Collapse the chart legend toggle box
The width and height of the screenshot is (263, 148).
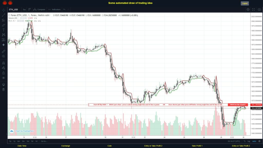pyautogui.click(x=9, y=15)
